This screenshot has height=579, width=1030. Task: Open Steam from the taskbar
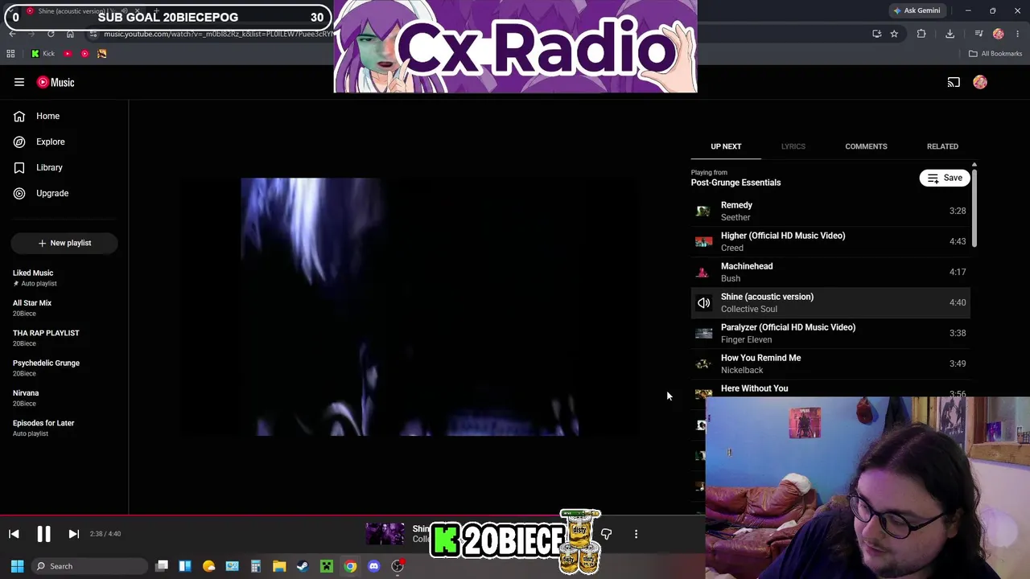click(303, 566)
